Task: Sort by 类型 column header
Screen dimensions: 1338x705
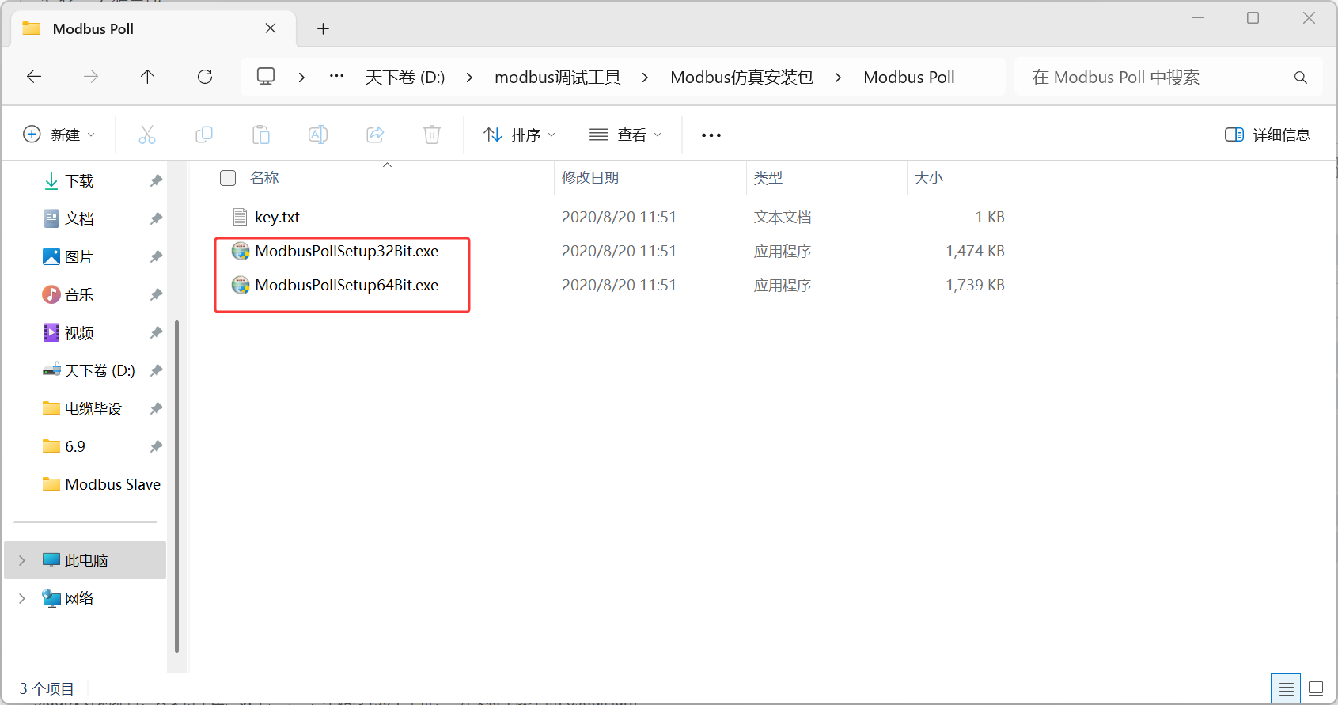Action: pos(768,178)
